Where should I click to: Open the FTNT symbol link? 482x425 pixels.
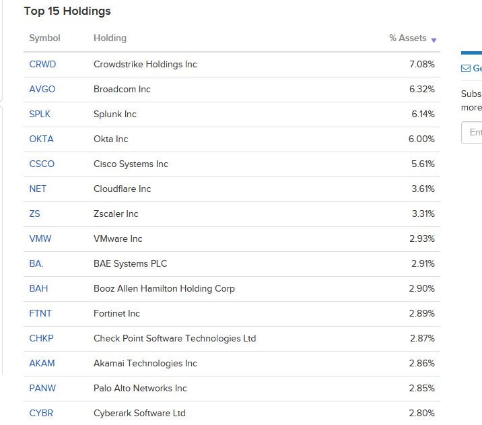click(x=40, y=313)
